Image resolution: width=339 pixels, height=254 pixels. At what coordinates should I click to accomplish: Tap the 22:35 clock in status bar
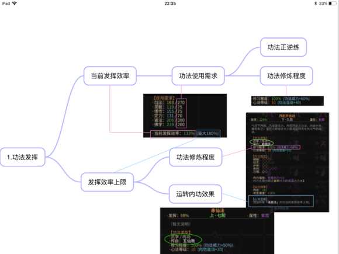click(170, 4)
